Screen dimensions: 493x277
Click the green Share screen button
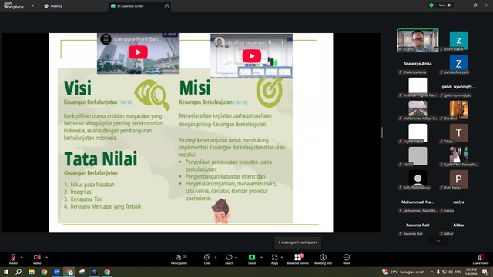click(252, 259)
